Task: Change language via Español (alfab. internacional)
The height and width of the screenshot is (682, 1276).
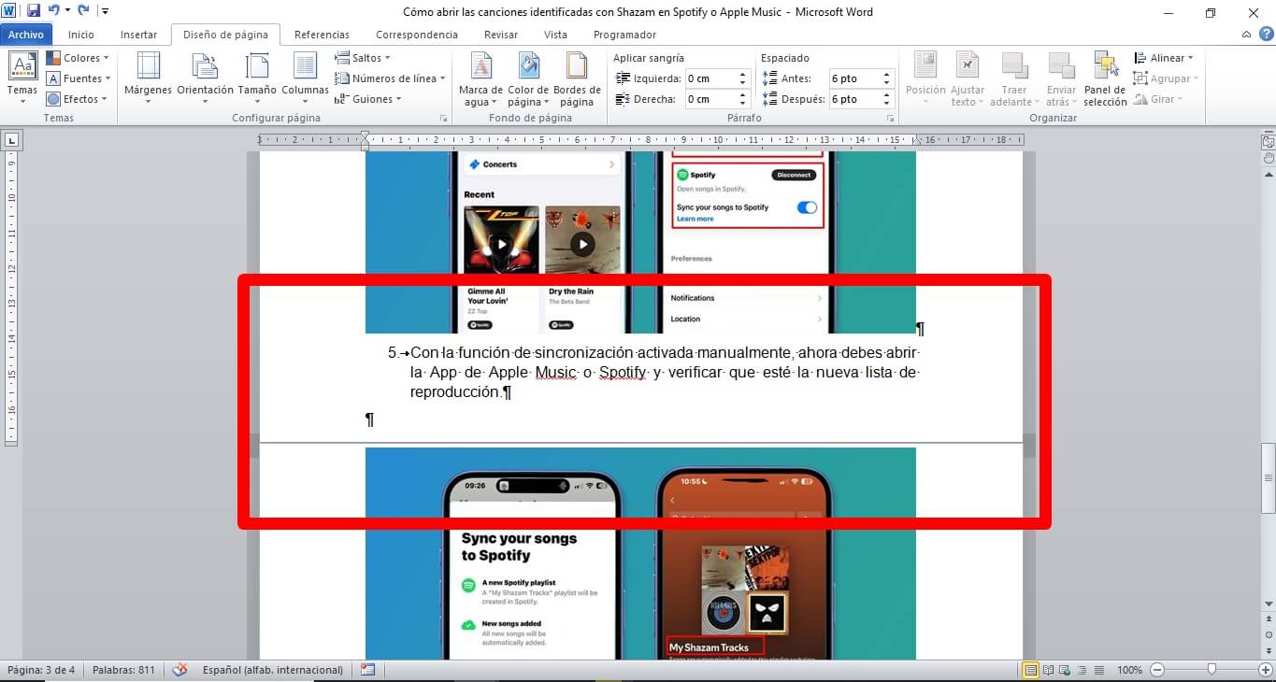Action: pos(273,670)
